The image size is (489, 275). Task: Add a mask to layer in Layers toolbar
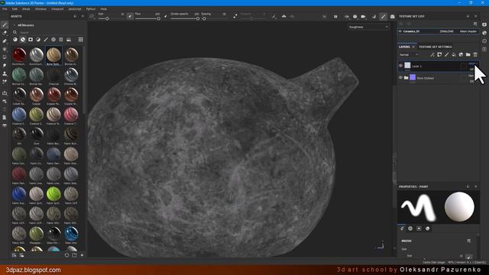tap(439, 54)
